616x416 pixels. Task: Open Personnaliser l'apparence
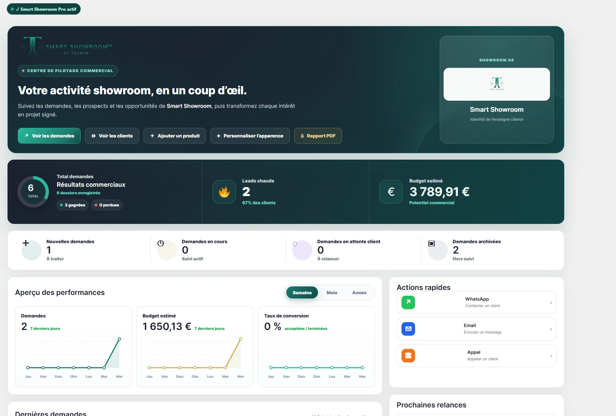pyautogui.click(x=250, y=136)
